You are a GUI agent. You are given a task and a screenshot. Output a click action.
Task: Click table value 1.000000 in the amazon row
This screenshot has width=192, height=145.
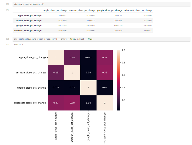[91, 20]
